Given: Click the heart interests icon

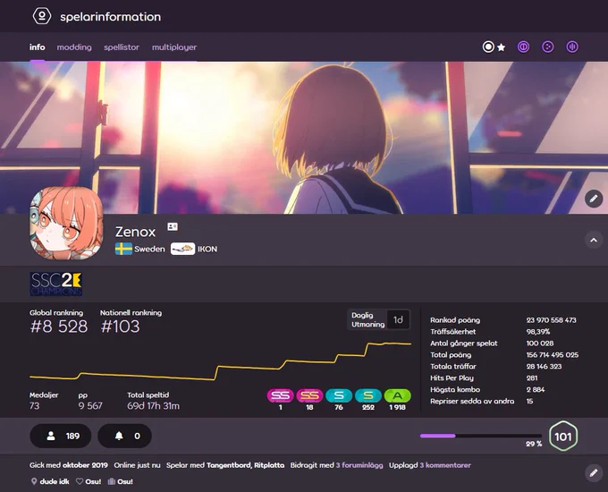Looking at the screenshot, I should [x=80, y=481].
